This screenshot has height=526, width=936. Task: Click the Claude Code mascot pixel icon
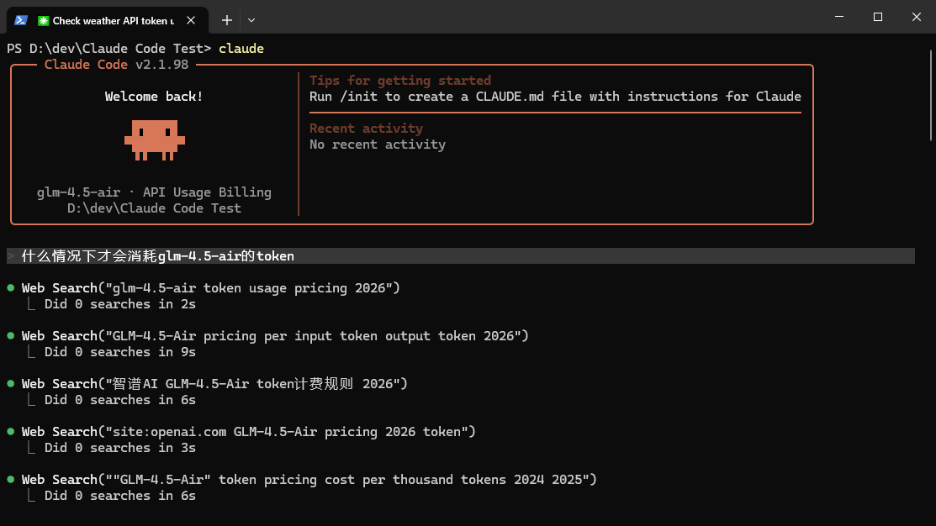[155, 139]
